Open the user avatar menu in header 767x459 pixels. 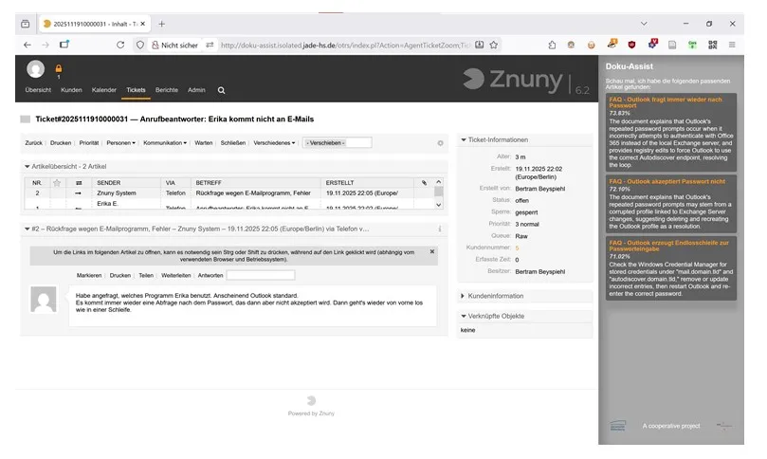pos(36,68)
